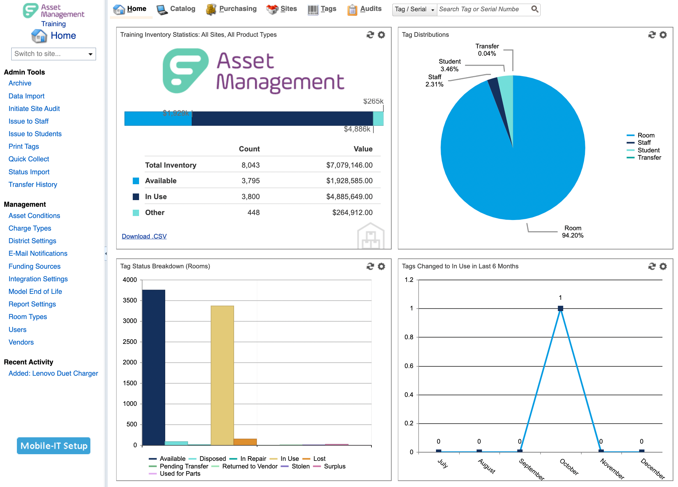Open settings gear for Training Inventory Statistics

point(381,35)
